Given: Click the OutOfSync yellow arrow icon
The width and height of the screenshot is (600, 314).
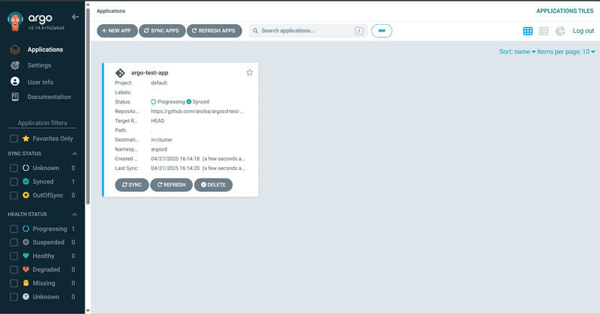Looking at the screenshot, I should (25, 196).
